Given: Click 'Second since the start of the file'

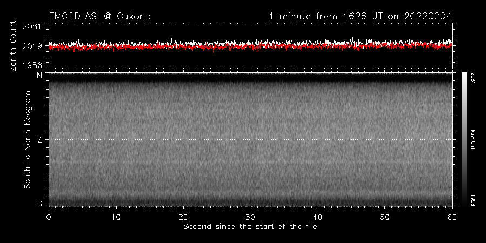Looking at the screenshot, I should [250, 227].
